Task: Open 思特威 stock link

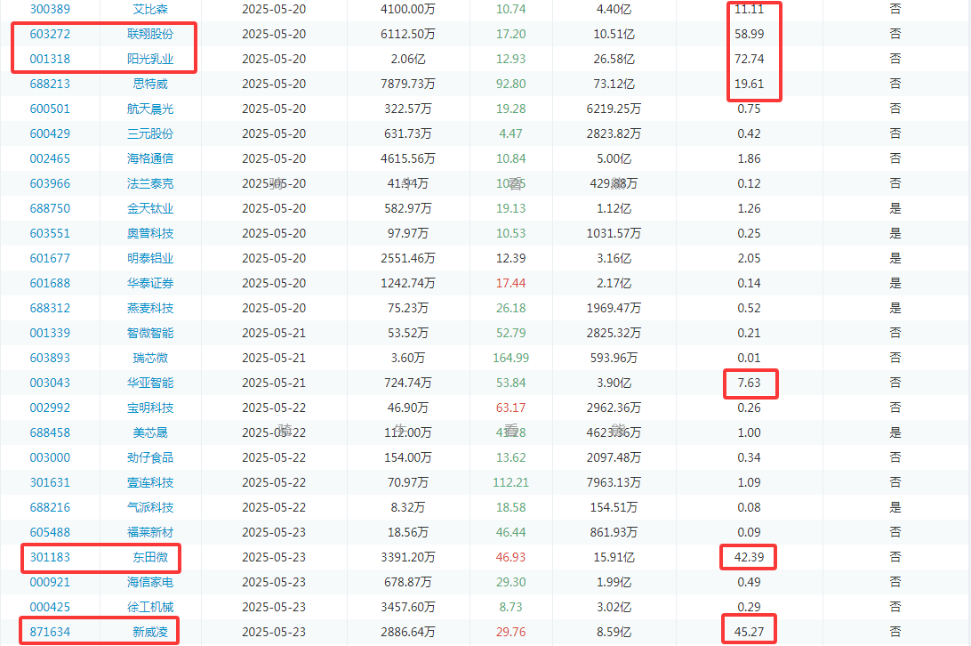Action: (150, 84)
